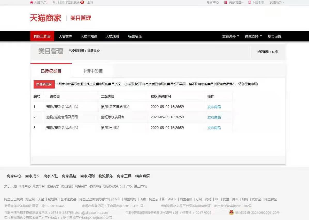Open the 关于天猫 link
The width and height of the screenshot is (309, 220).
pyautogui.click(x=10, y=186)
